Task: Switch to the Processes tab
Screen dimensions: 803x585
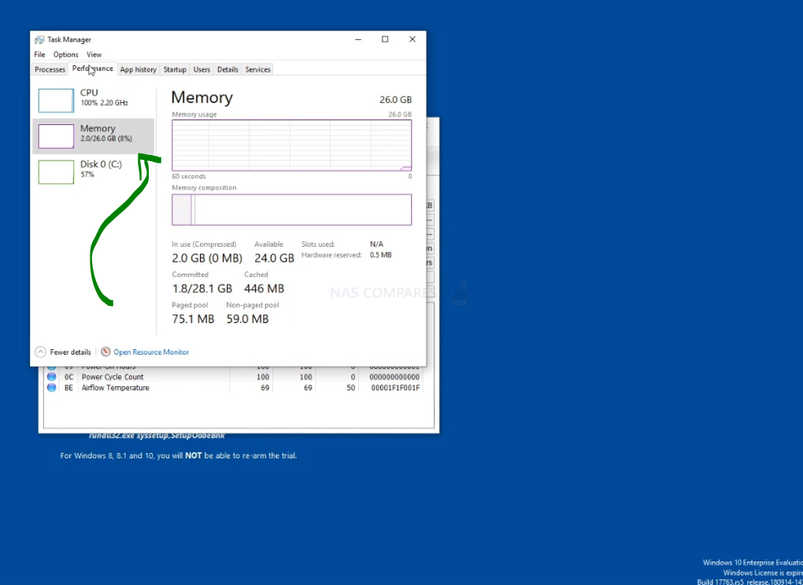Action: click(50, 69)
